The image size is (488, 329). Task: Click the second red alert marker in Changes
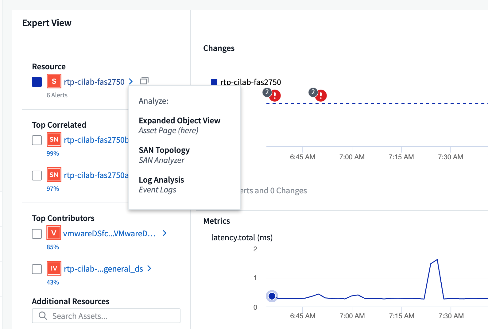click(321, 95)
